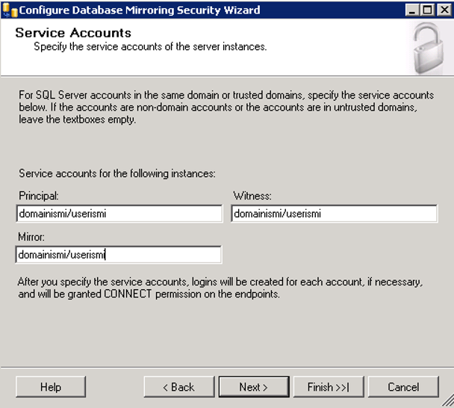The width and height of the screenshot is (454, 408).
Task: Click the Witness label
Action: click(252, 196)
